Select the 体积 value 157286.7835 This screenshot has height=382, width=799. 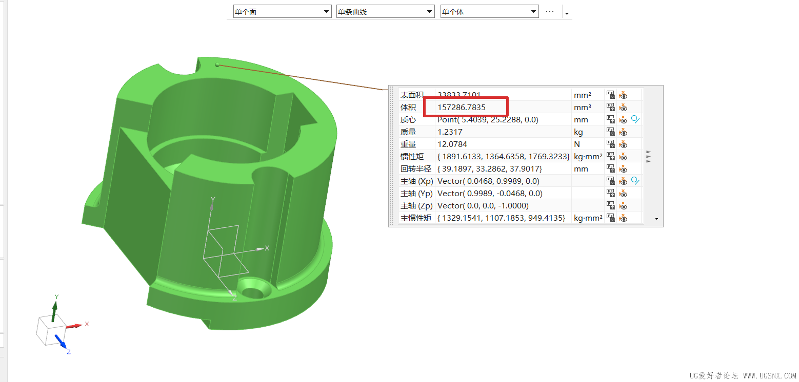pyautogui.click(x=462, y=107)
